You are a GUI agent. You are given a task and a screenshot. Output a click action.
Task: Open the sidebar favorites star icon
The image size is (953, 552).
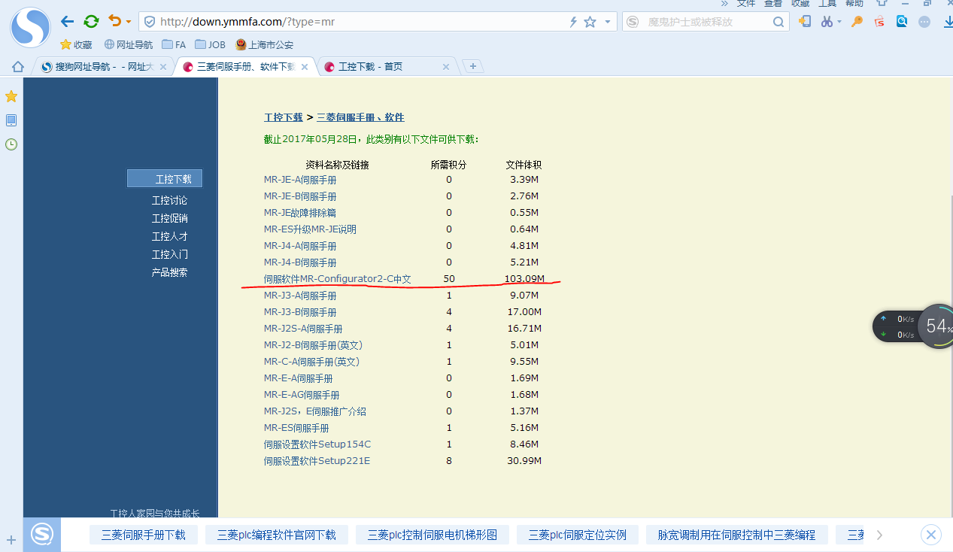coord(11,96)
